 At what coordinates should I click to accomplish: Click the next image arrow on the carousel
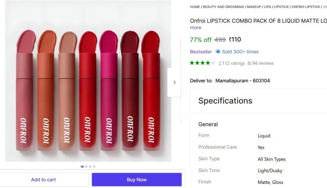coord(174,82)
